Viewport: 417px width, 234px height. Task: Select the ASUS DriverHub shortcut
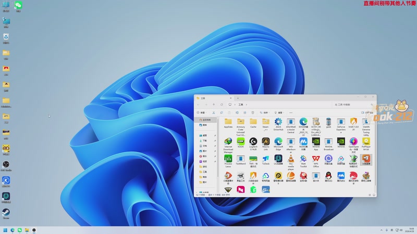(278, 125)
